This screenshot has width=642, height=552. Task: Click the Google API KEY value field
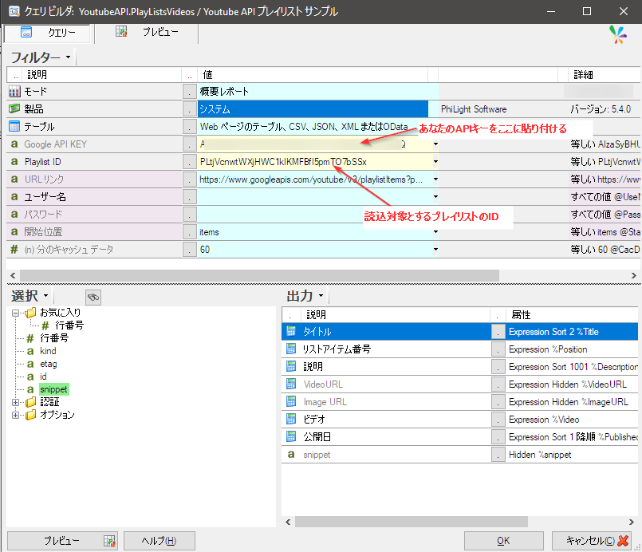click(x=315, y=144)
